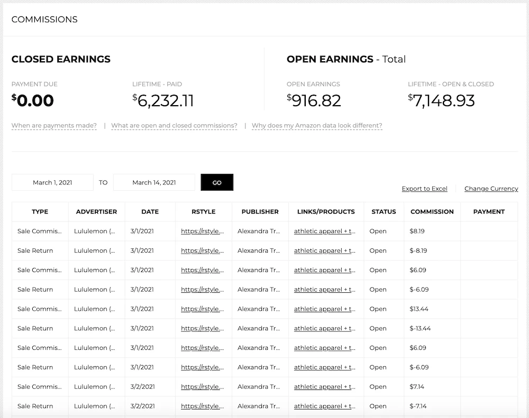Open athletic apparel product link in $13.44 row
This screenshot has width=529, height=418.
(x=325, y=309)
